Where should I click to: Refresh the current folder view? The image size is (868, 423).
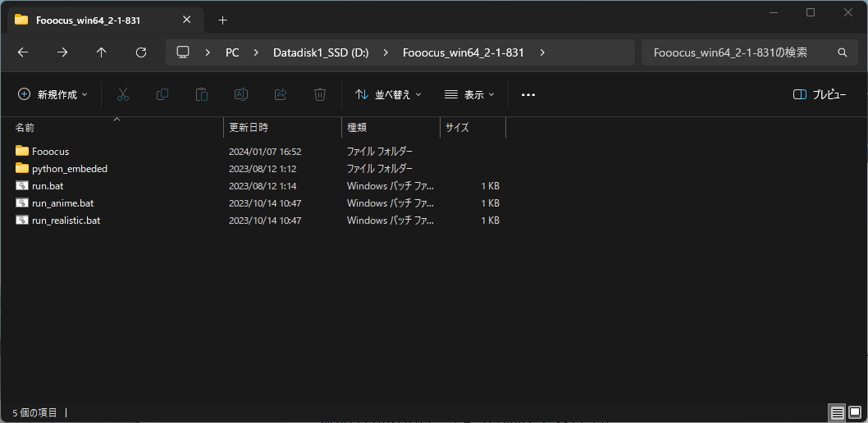(x=141, y=52)
